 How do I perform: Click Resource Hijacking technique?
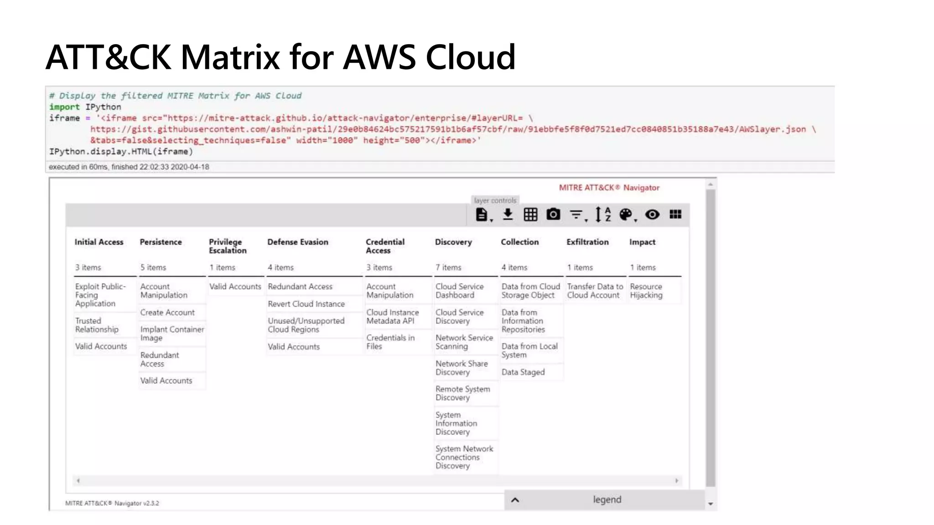655,291
